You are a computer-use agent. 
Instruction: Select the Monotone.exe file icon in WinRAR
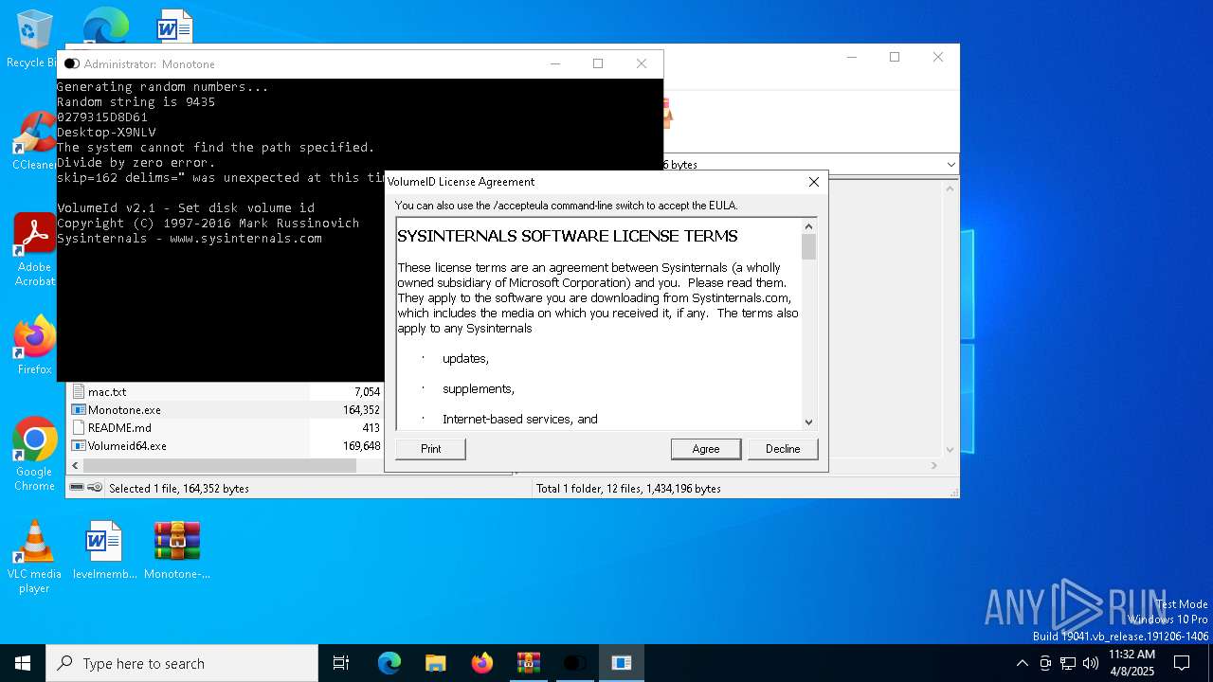point(79,410)
